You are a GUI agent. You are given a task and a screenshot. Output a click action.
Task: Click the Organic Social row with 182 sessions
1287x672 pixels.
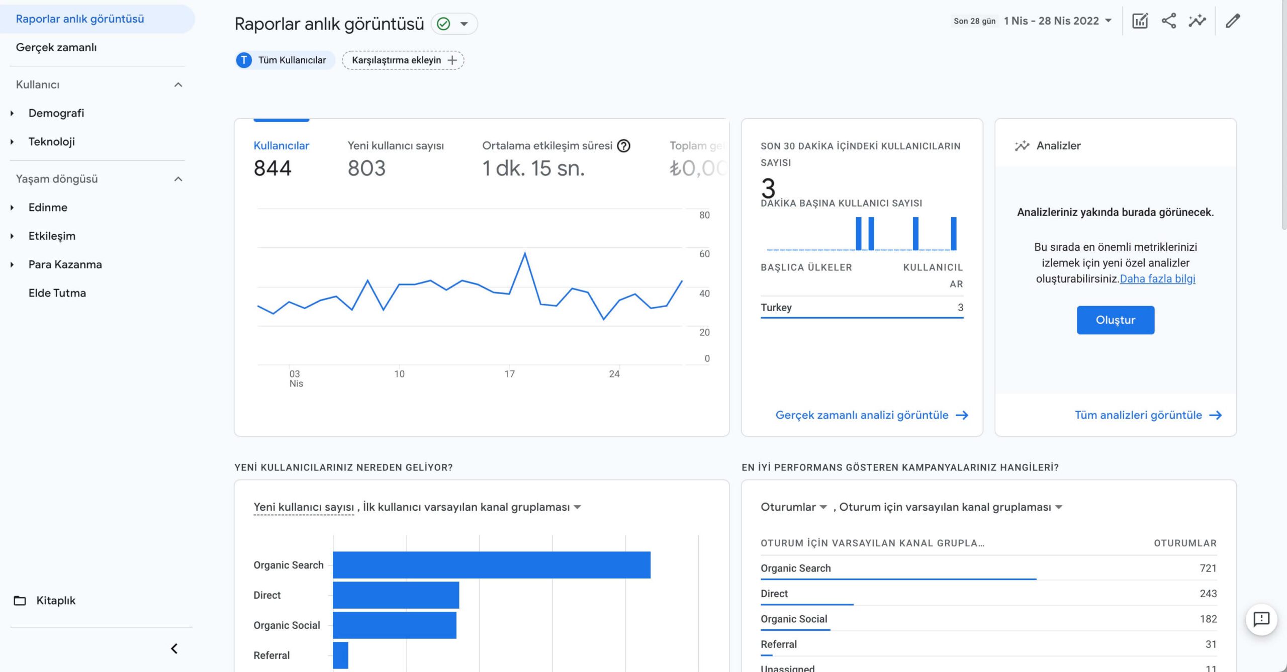coord(988,619)
